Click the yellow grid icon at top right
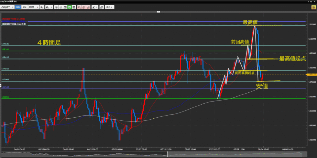Screen dimensions: 317x158 pyautogui.click(x=313, y=7)
